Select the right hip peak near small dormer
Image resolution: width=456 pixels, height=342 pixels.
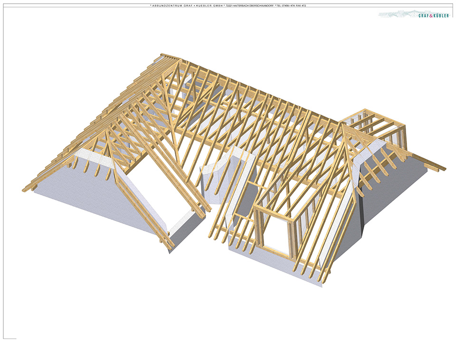tap(342, 124)
